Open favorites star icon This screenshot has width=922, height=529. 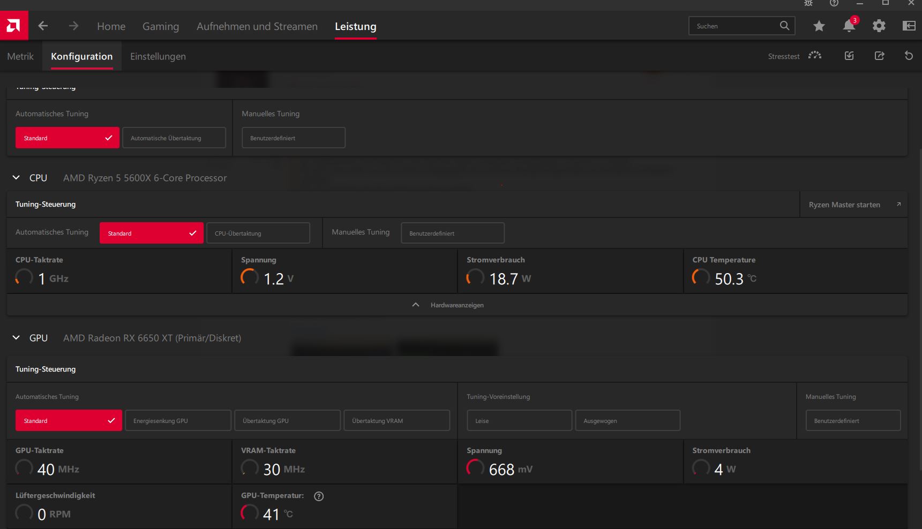coord(819,26)
